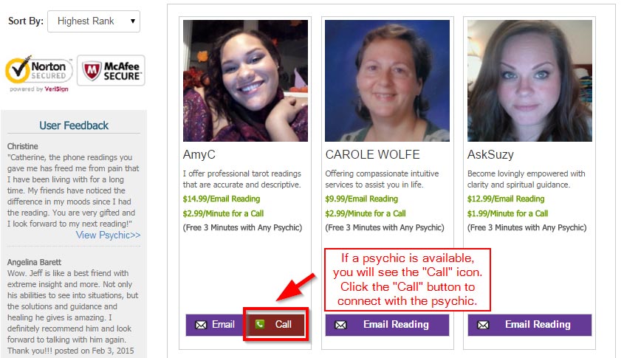Click envelope icon on AskSuzy's Email Reading

483,325
